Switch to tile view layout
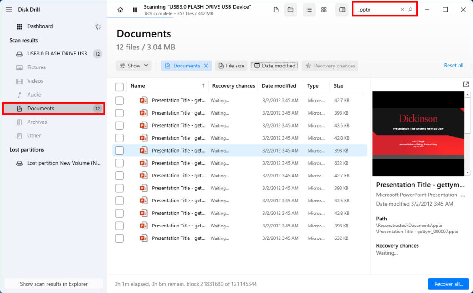 click(324, 9)
